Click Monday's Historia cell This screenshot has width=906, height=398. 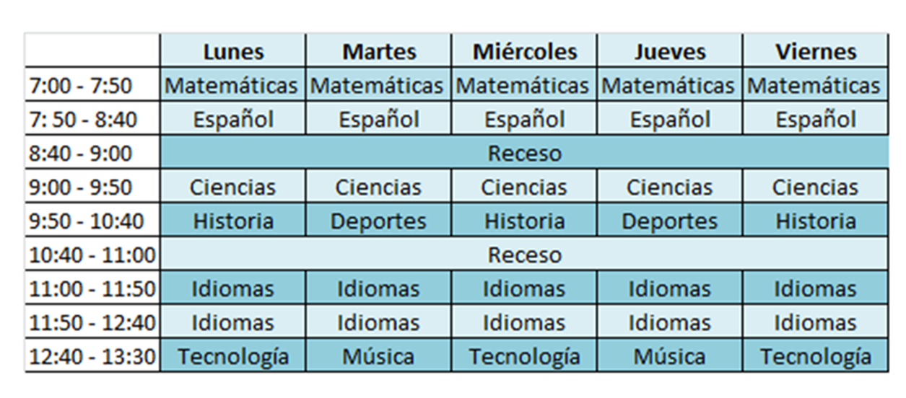[x=232, y=221]
